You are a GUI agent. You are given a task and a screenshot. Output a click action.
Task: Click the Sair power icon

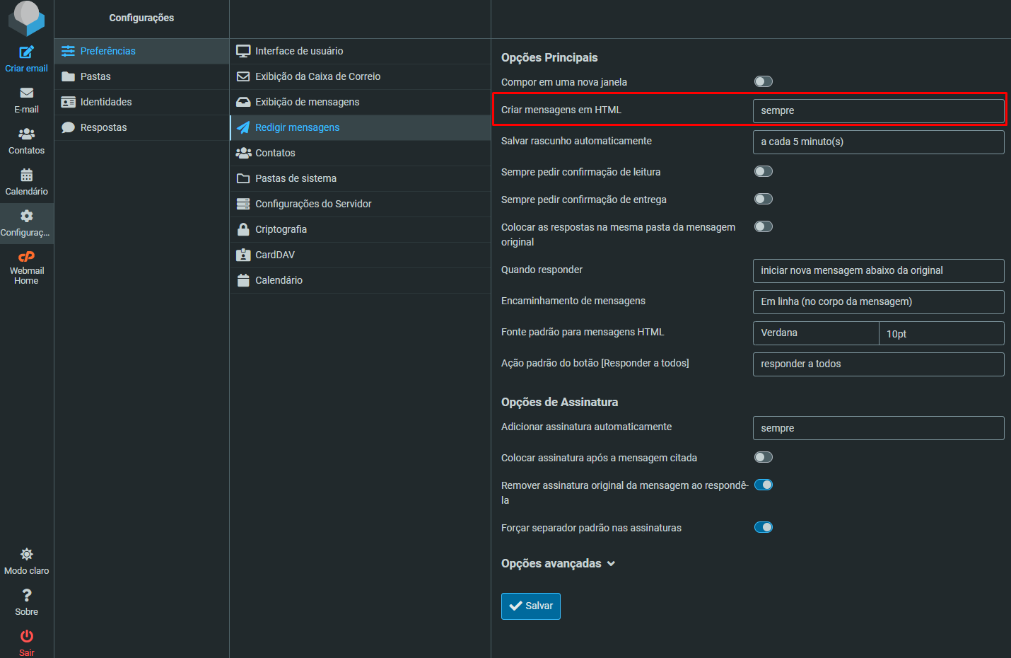(x=26, y=637)
